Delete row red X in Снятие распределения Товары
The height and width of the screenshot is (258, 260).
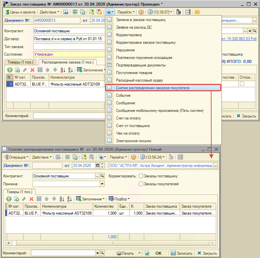tap(31, 199)
